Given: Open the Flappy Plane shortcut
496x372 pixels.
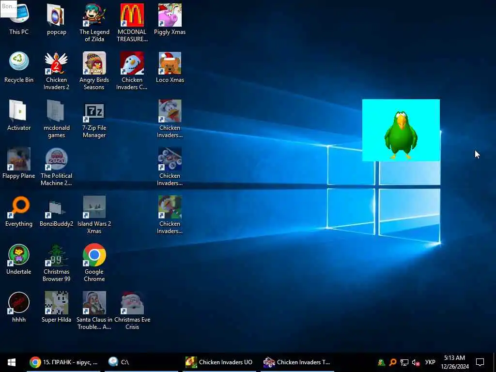Looking at the screenshot, I should pos(19,163).
